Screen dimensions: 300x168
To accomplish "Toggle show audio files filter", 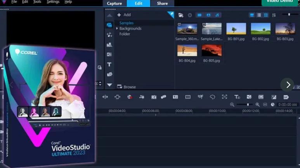I will [217, 15].
